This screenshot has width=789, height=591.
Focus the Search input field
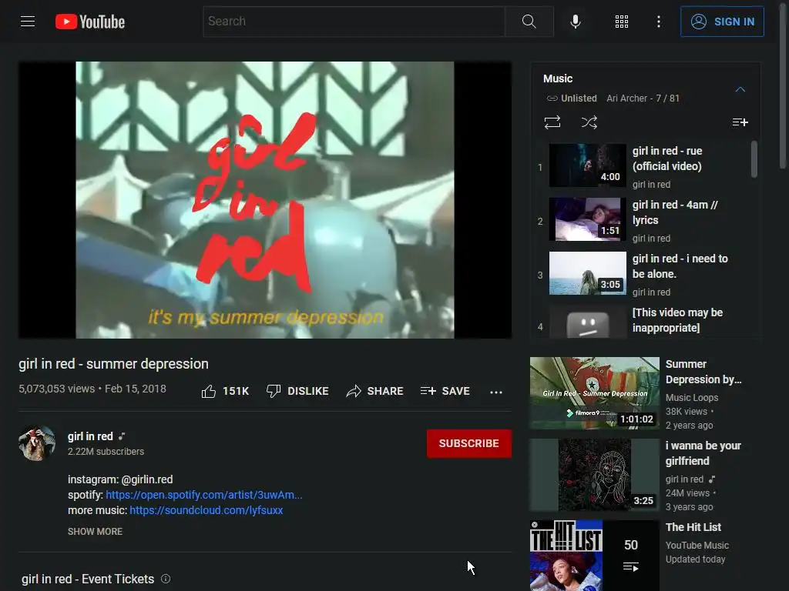[354, 21]
